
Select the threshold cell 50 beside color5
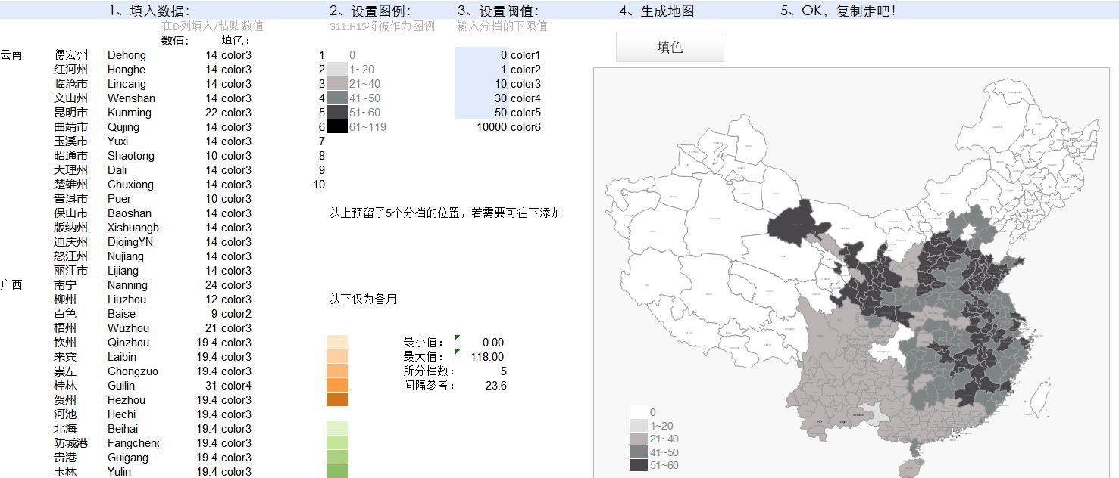point(481,113)
